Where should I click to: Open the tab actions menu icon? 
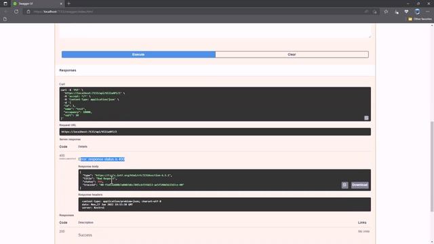coord(5,3)
